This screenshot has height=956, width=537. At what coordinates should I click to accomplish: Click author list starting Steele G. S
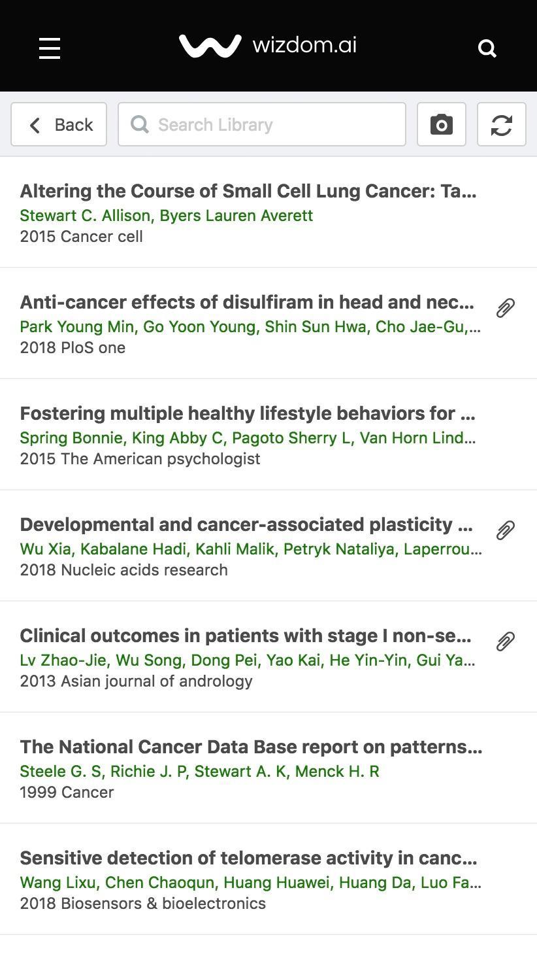(199, 772)
